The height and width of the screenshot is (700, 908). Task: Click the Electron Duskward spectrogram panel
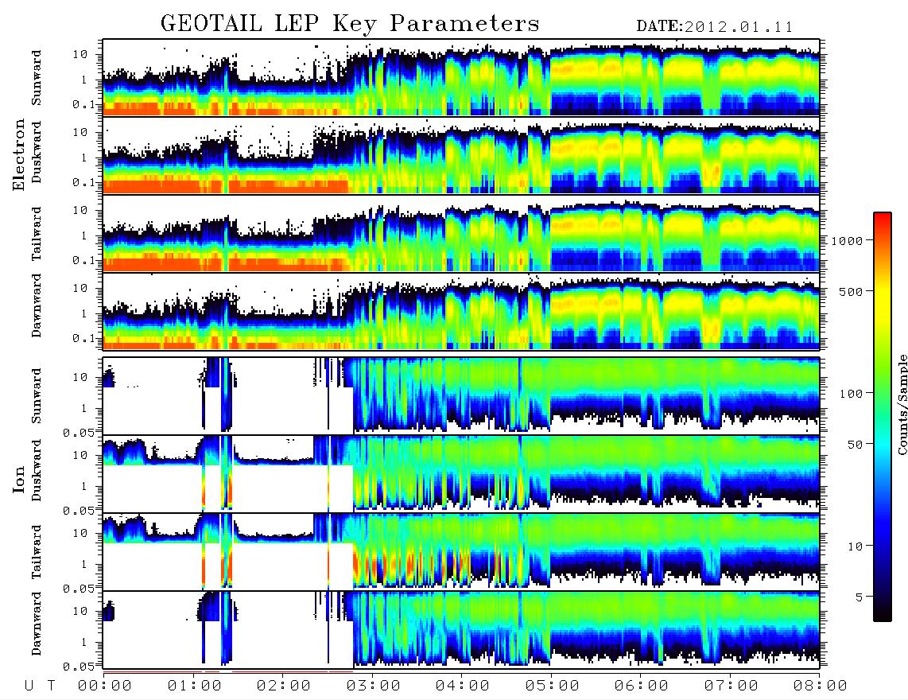(461, 155)
